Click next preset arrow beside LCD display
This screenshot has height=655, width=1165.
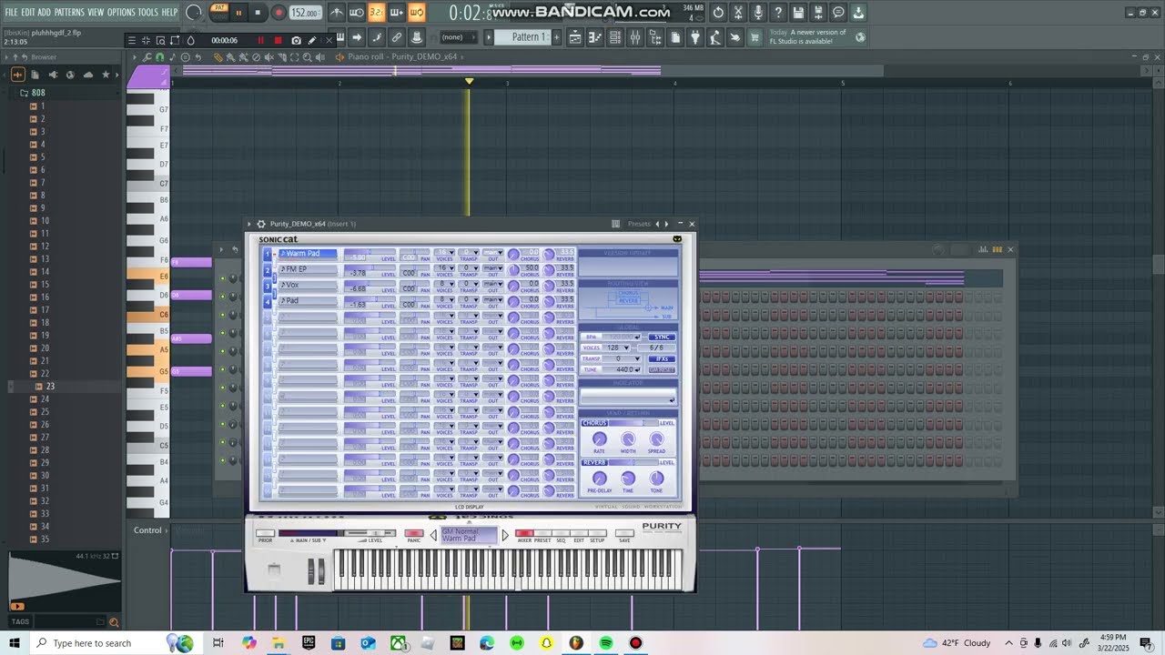(505, 535)
